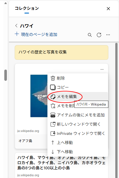This screenshot has height=178, width=119.
Task: Click the delete-note icon in the menu
Action: pyautogui.click(x=53, y=106)
